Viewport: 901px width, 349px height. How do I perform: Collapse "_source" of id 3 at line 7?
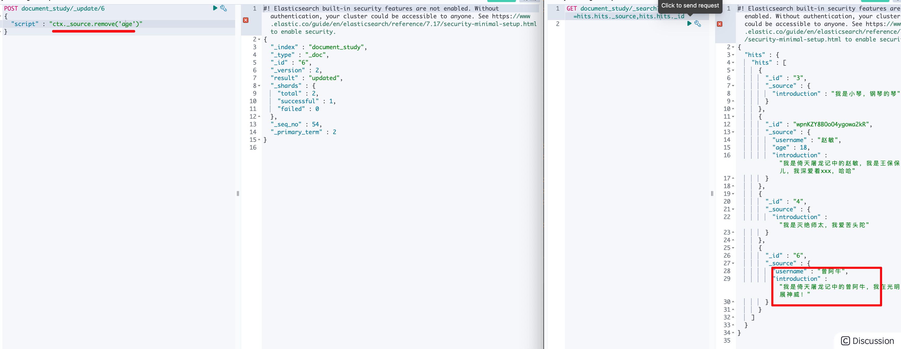pos(733,86)
